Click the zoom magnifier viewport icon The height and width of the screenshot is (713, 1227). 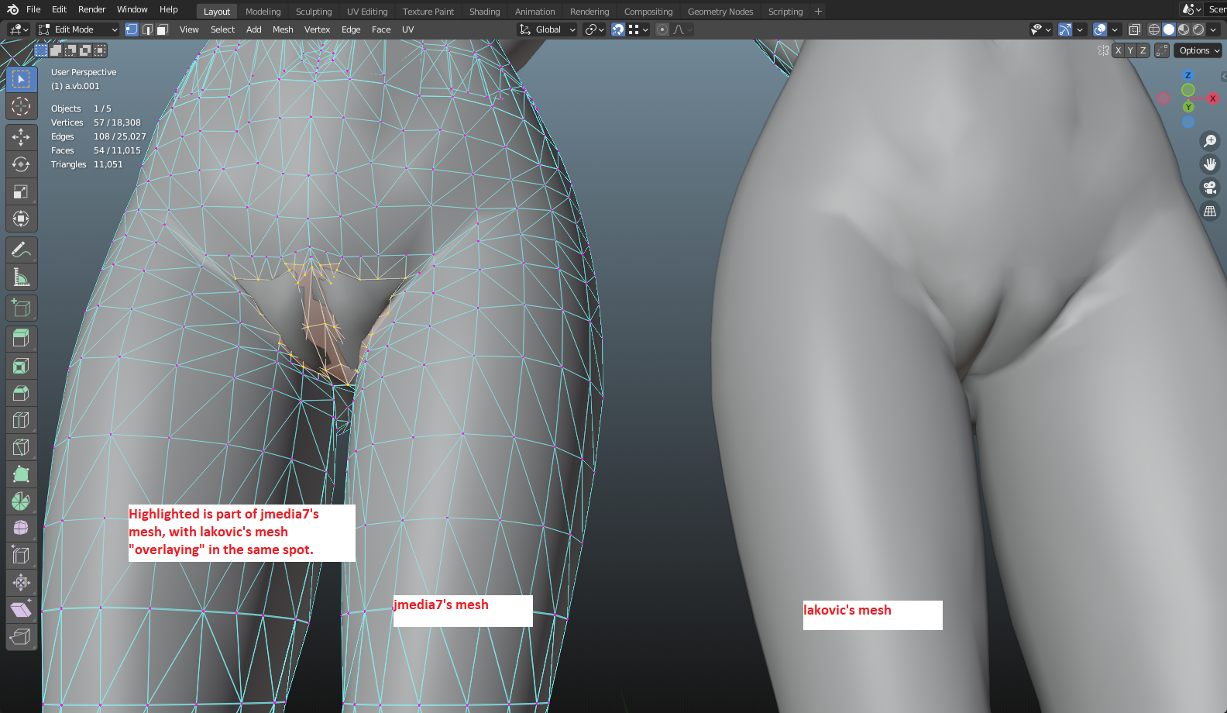(1210, 141)
